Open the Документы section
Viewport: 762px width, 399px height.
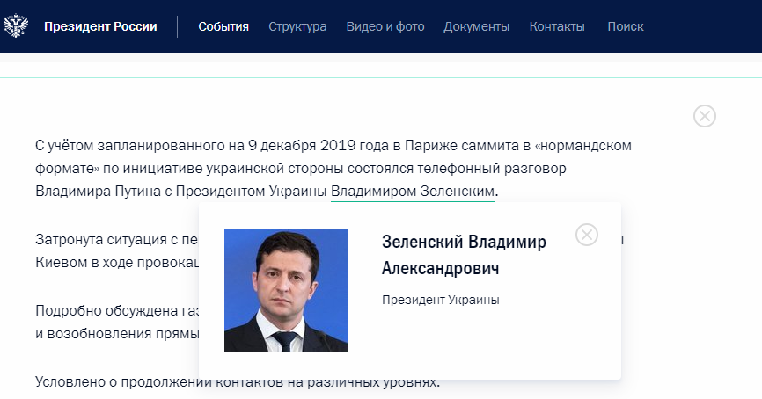tap(476, 26)
